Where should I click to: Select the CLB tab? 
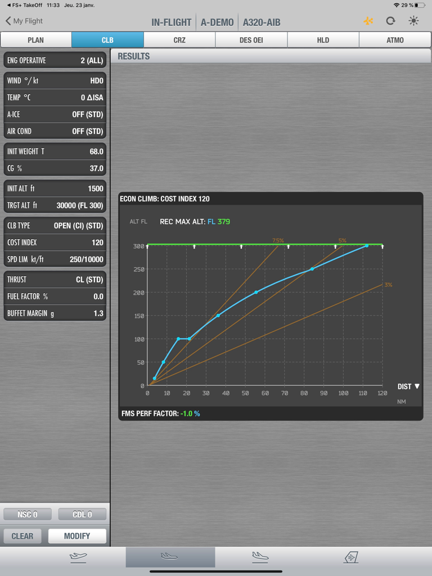(x=107, y=40)
